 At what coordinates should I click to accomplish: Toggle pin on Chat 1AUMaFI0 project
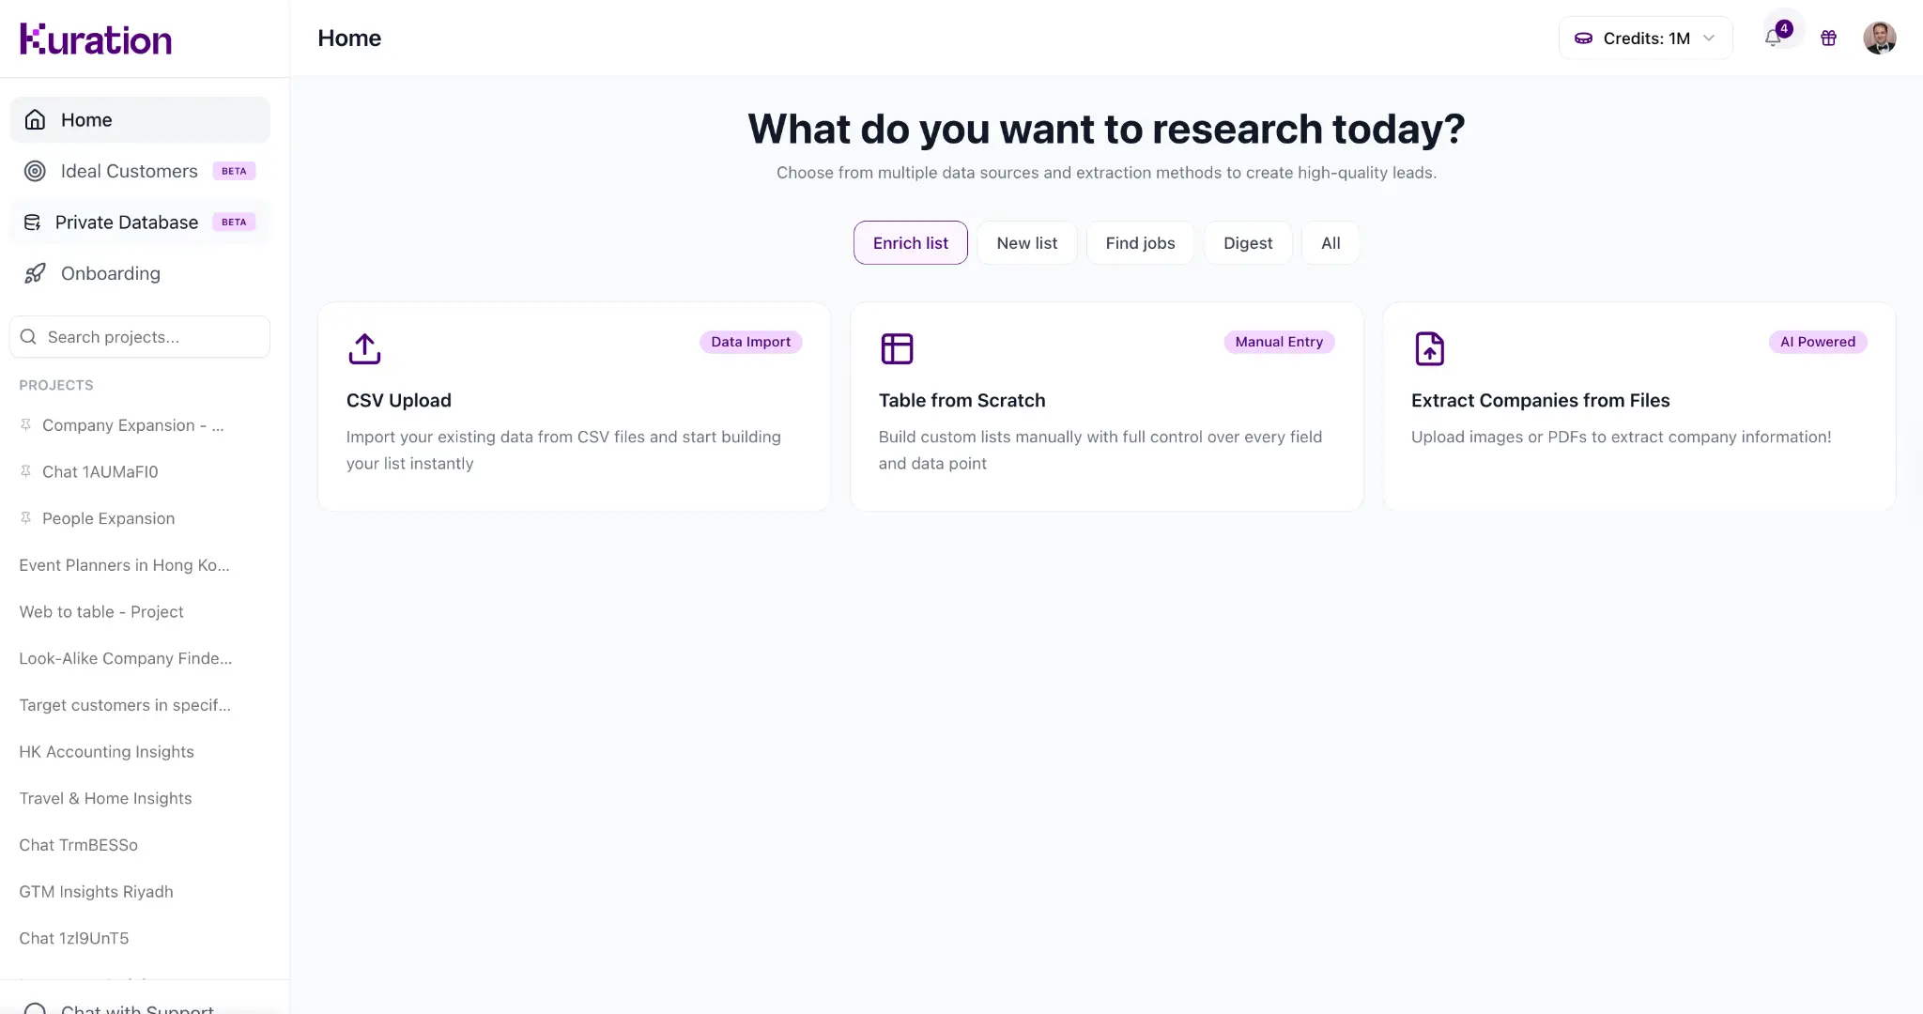pyautogui.click(x=26, y=471)
